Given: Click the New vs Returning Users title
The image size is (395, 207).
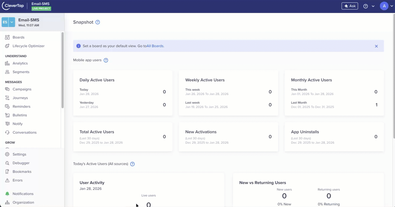Looking at the screenshot, I should [x=263, y=183].
